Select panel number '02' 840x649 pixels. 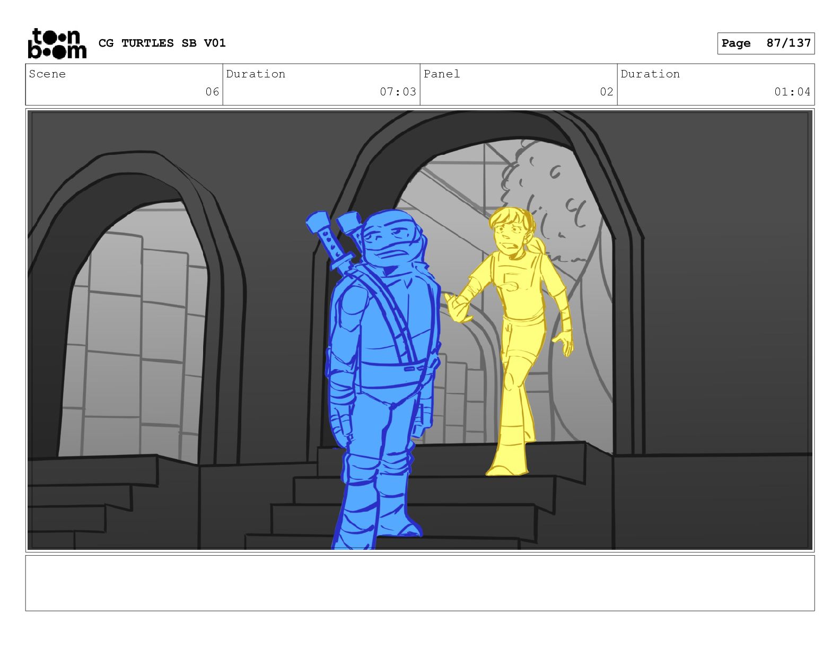(607, 92)
